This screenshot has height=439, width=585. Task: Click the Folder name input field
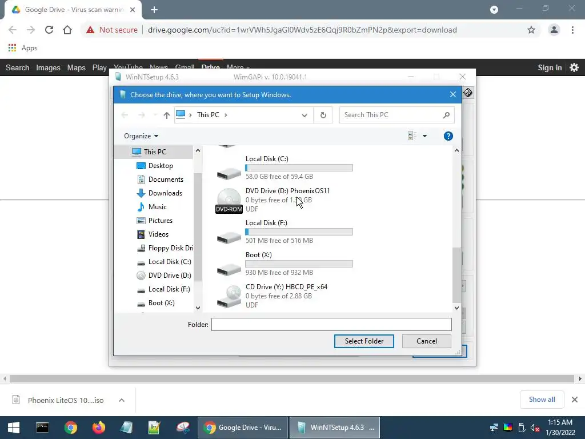(331, 325)
